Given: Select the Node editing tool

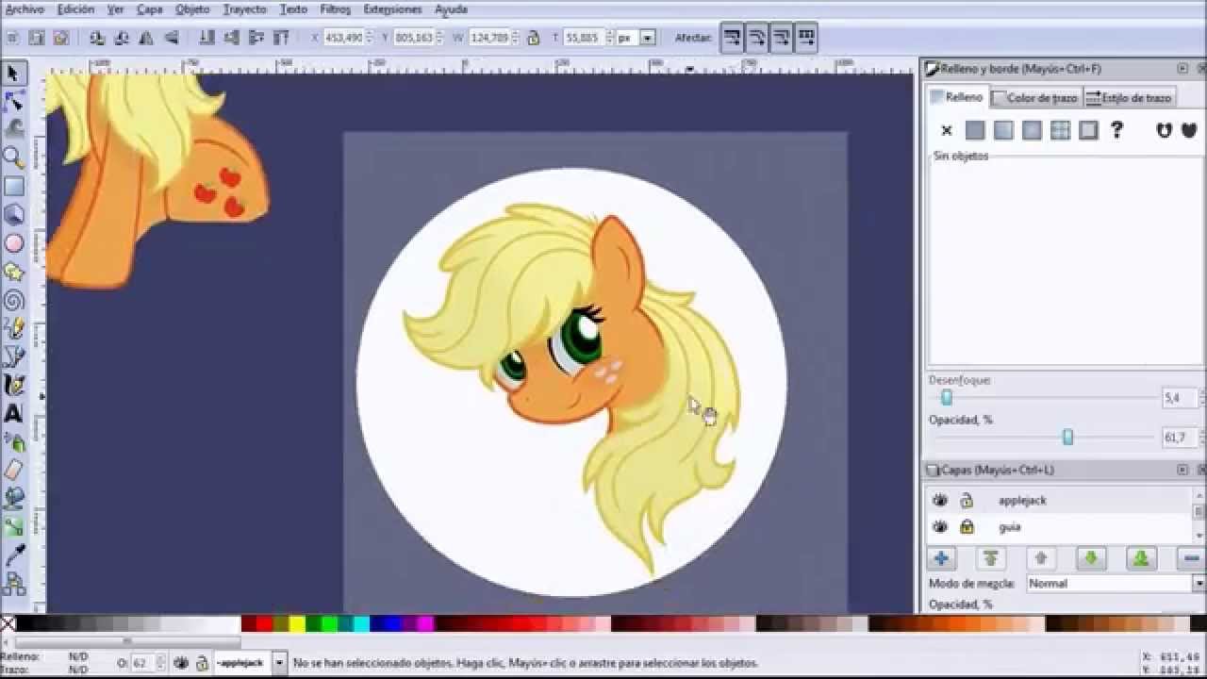Looking at the screenshot, I should pos(13,101).
